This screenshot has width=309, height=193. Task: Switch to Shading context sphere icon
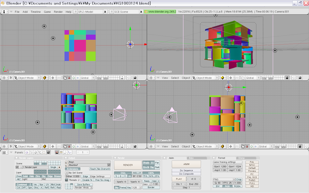[x=35, y=152]
